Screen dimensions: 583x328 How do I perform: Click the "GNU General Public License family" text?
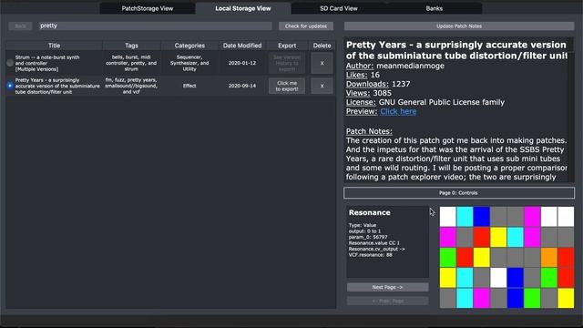pos(441,102)
